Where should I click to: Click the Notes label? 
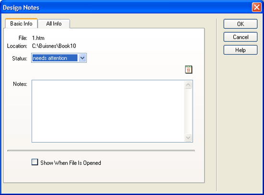click(x=20, y=84)
